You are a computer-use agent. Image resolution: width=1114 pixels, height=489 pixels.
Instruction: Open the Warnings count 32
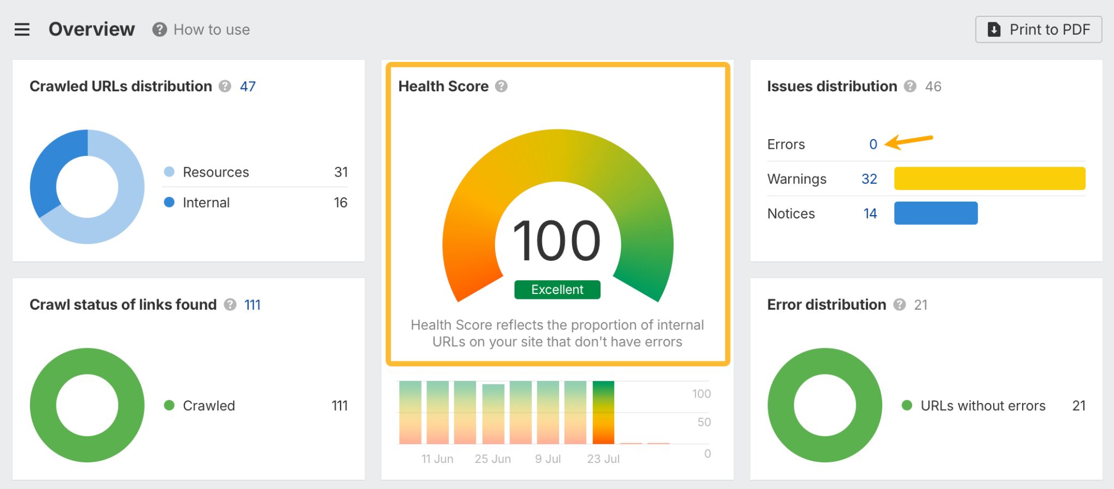869,179
